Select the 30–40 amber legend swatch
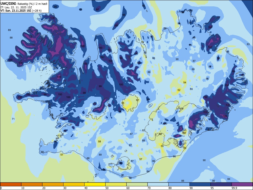The width and height of the screenshot is (253, 190). [x=74, y=184]
